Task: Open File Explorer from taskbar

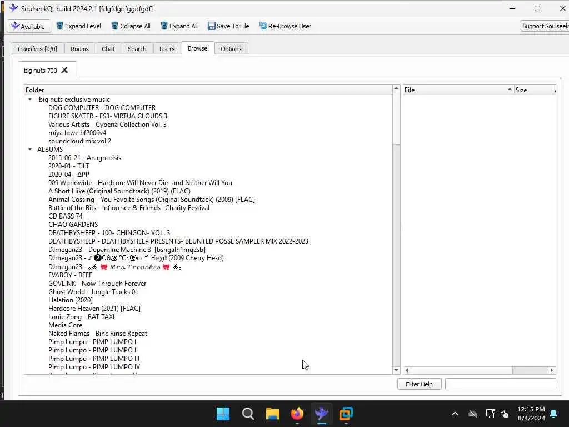Action: click(x=272, y=414)
